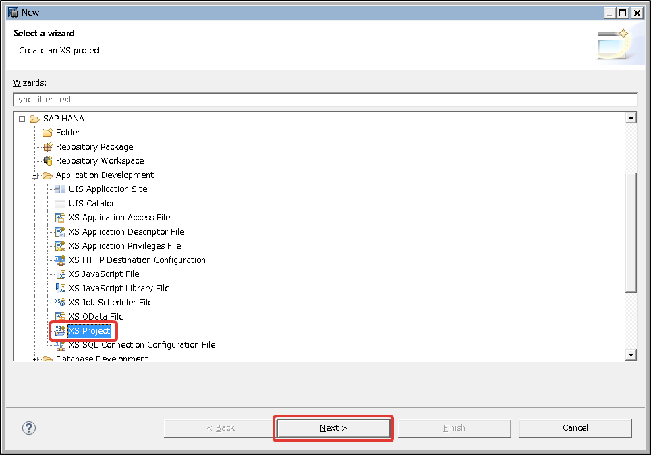Select the SAP HANA label
The image size is (651, 455).
coord(63,119)
